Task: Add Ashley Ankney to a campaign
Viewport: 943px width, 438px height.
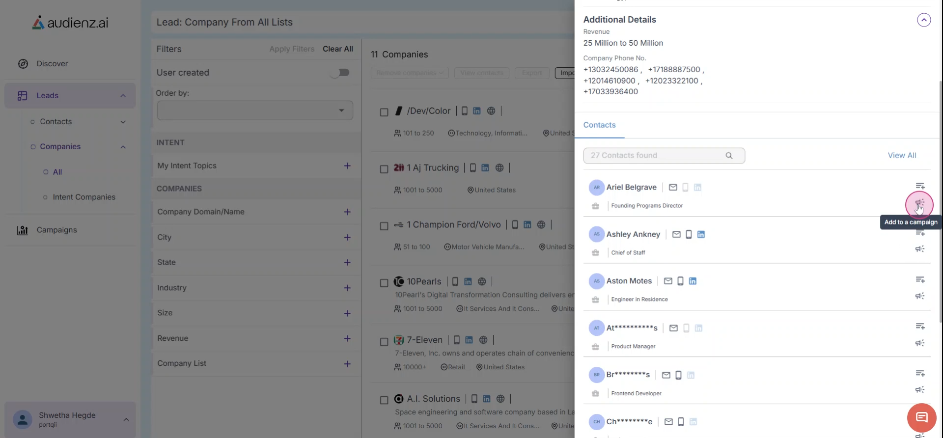Action: tap(920, 249)
